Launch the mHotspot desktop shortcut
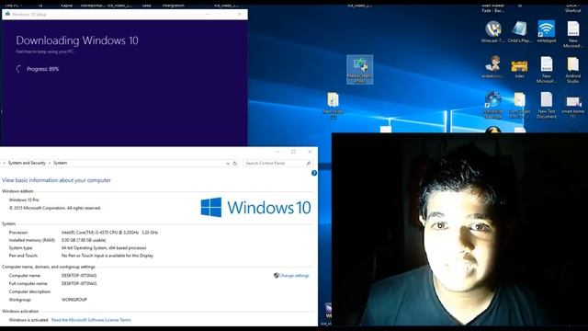This screenshot has height=331, width=588. (x=547, y=32)
